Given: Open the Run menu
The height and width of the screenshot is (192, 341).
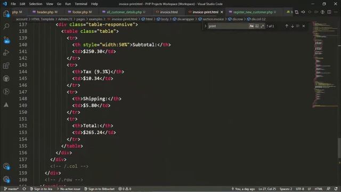Looking at the screenshot, I should click(x=68, y=4).
